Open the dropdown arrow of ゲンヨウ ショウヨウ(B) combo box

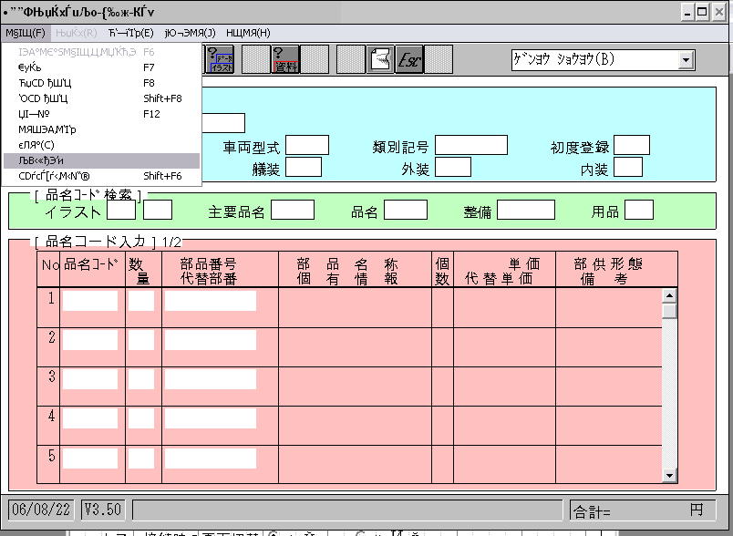pos(687,60)
